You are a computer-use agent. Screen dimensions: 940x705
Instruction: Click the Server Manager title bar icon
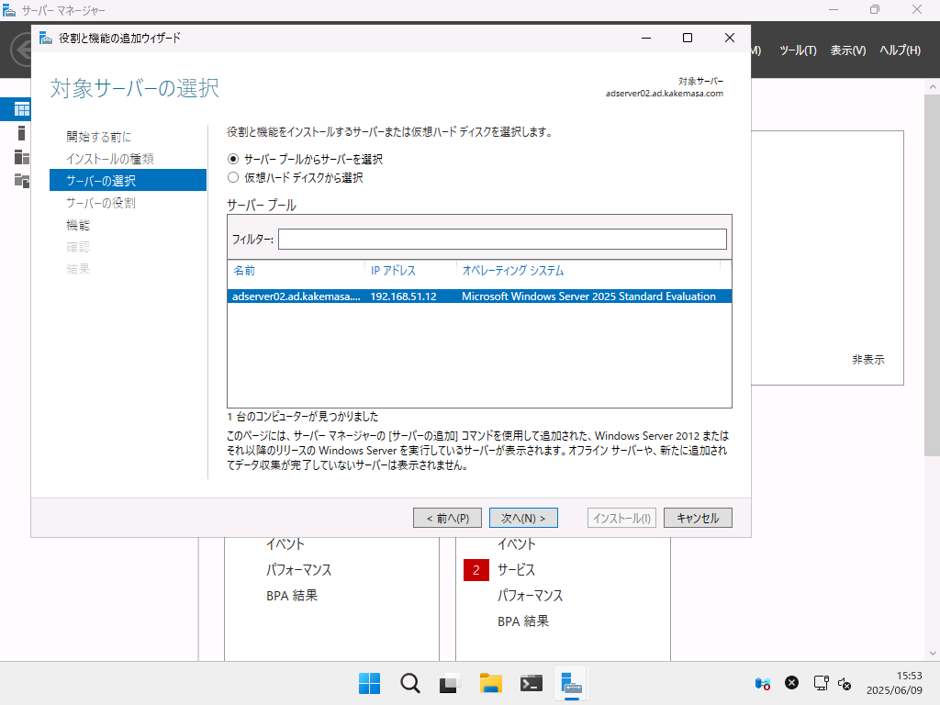(x=9, y=10)
